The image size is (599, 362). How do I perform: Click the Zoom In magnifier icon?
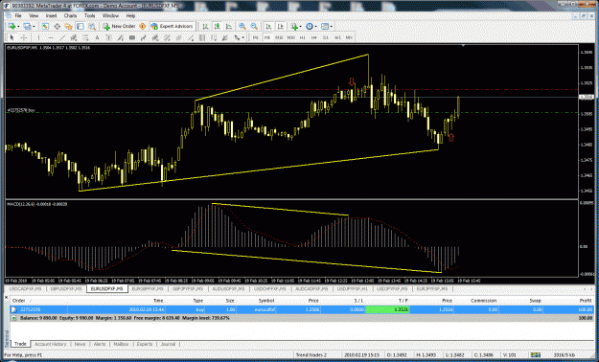[242, 27]
